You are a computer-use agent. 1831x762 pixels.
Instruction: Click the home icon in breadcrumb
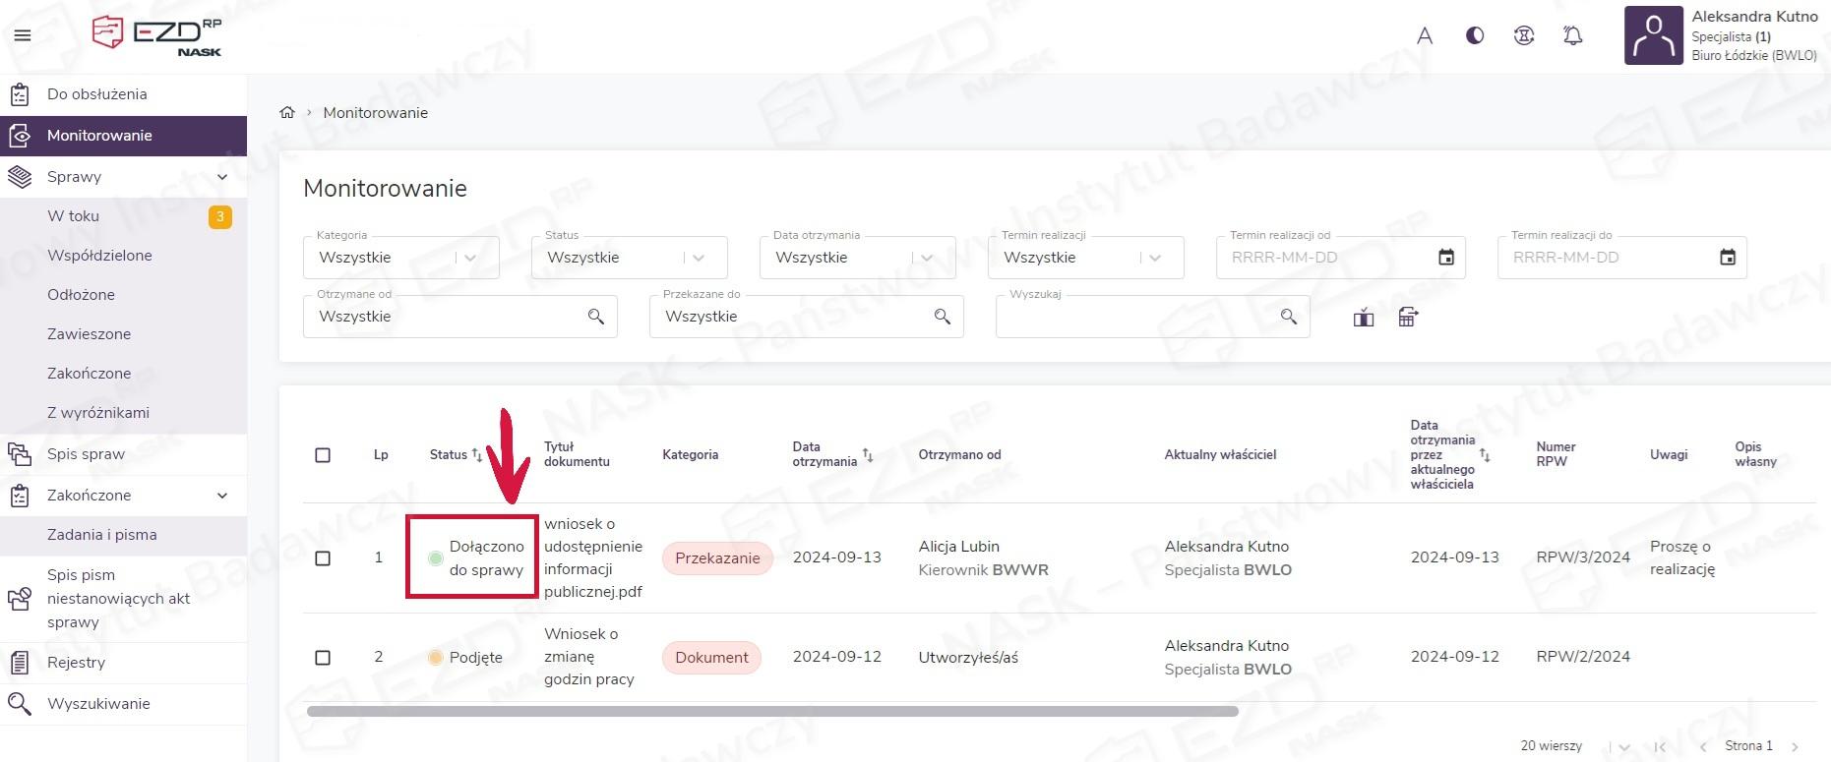coord(287,112)
